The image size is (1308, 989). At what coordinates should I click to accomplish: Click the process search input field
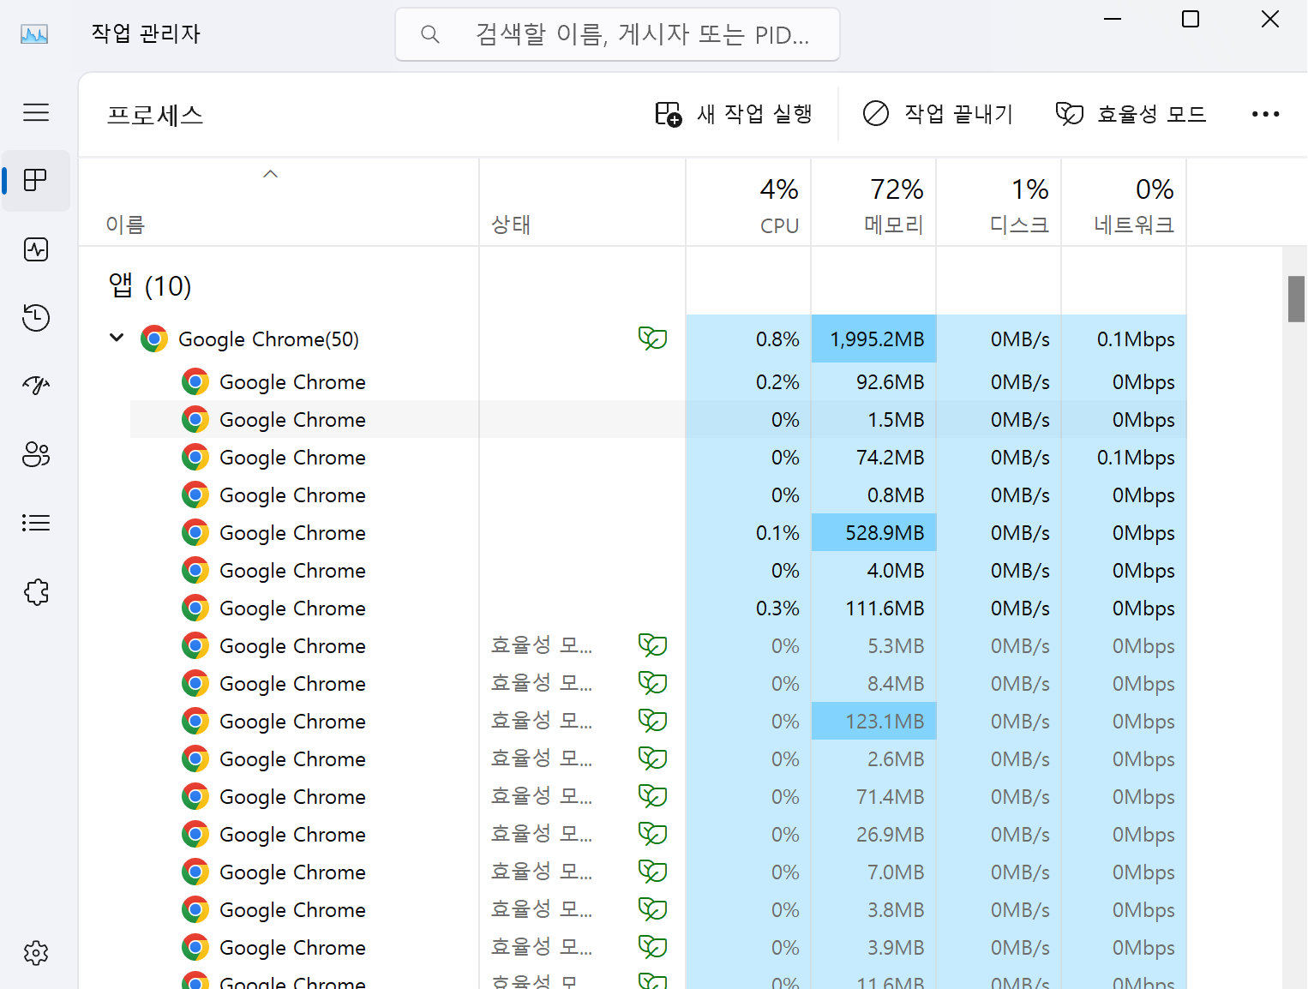point(617,34)
